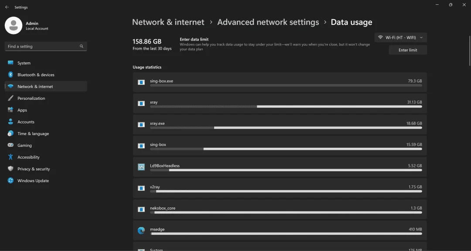471x251 pixels.
Task: Click the System icon in sidebar
Action: point(10,63)
